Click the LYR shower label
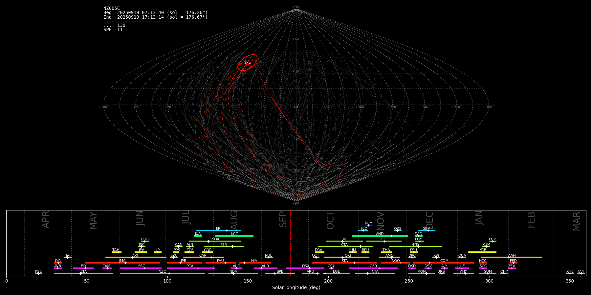The height and width of the screenshot is (295, 591). [58, 261]
